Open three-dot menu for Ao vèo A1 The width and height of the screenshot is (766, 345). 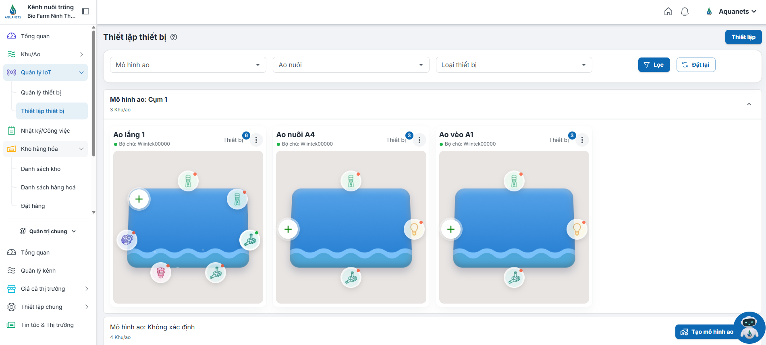[x=582, y=140]
